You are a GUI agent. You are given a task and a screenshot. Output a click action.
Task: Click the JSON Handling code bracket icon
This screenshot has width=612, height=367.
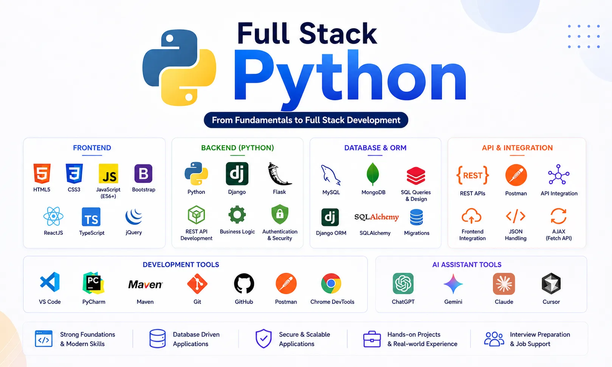516,216
